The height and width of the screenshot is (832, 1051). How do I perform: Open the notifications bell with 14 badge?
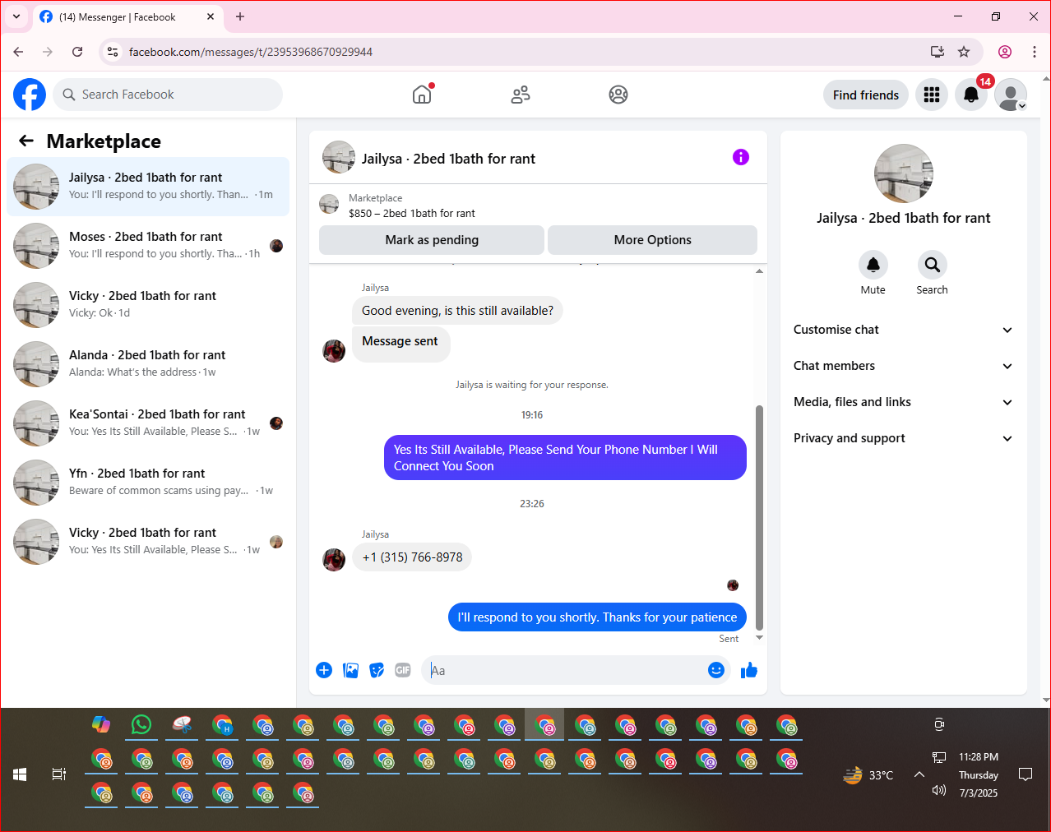pos(971,95)
